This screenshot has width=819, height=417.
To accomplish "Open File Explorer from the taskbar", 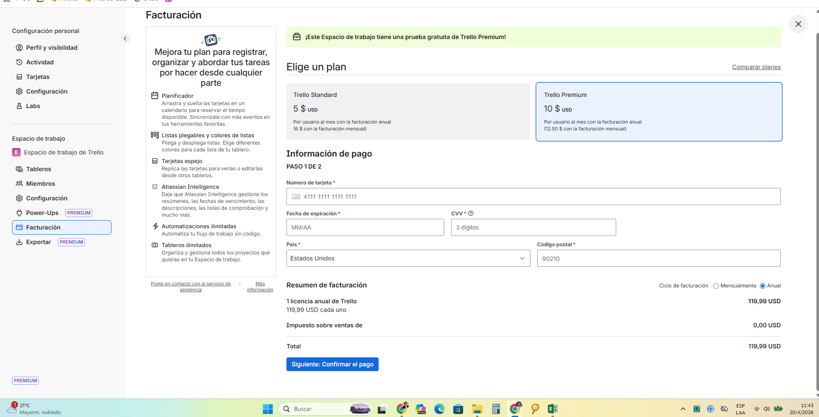I will (477, 409).
